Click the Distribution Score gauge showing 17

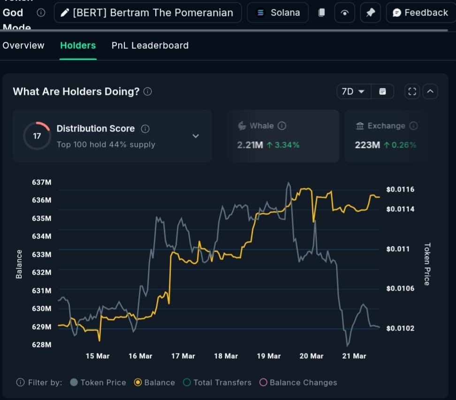tap(37, 136)
